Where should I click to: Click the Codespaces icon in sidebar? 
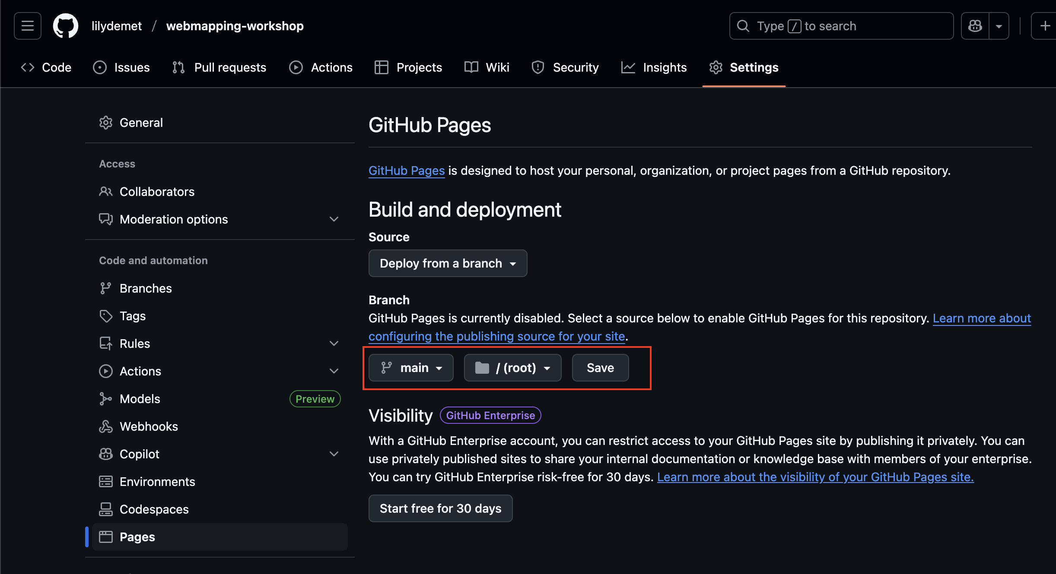click(x=106, y=509)
